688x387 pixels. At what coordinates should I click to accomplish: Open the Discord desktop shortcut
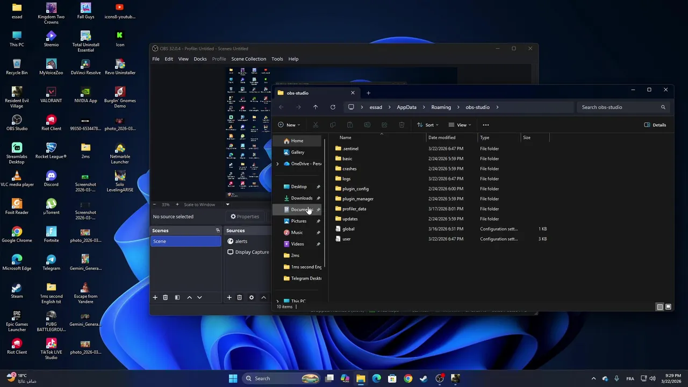tap(51, 179)
